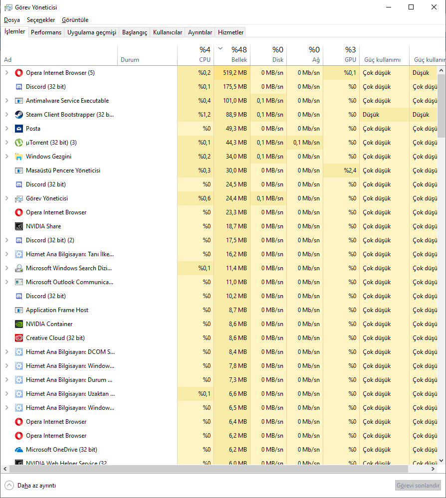Open the Seçenekler menu
This screenshot has width=446, height=498.
pos(41,20)
